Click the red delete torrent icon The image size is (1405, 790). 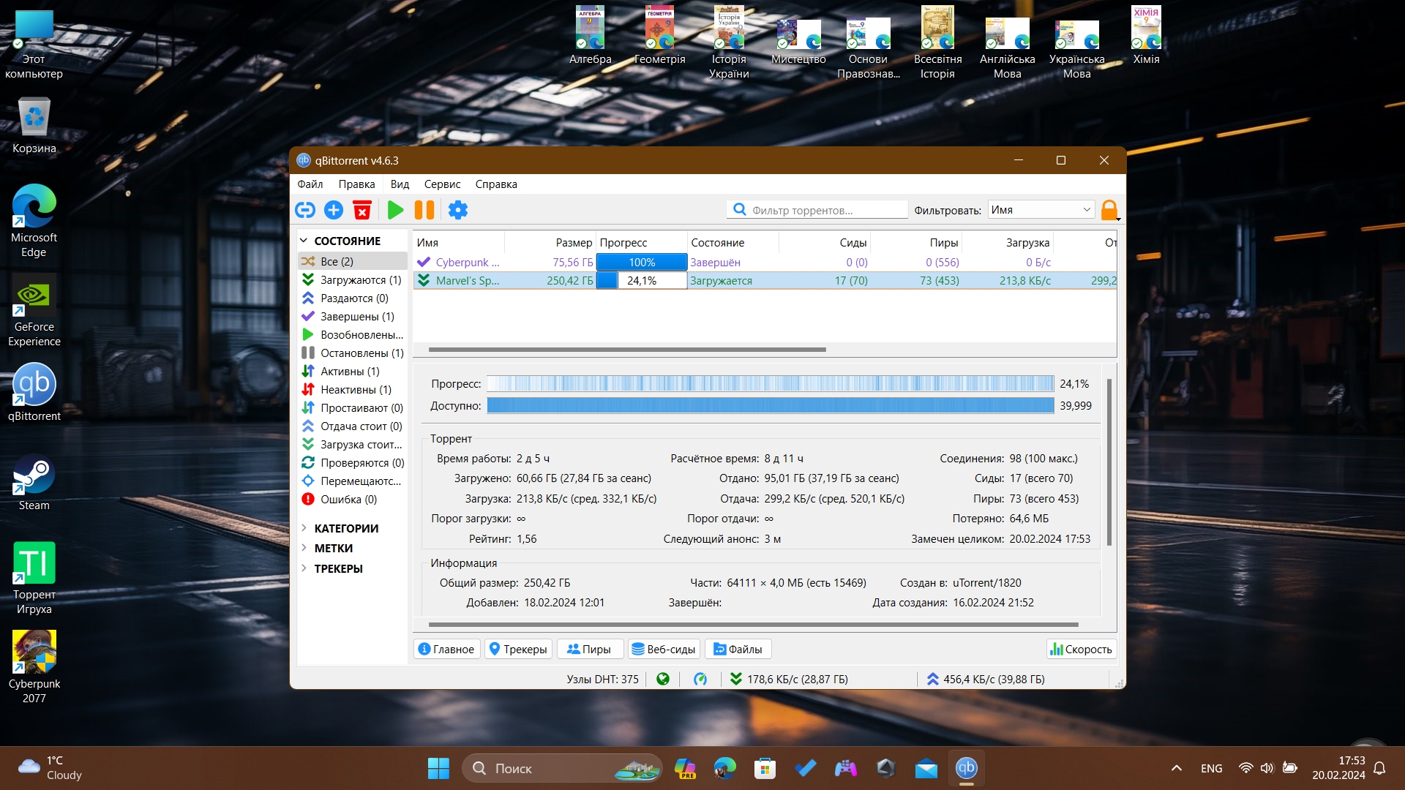[362, 211]
